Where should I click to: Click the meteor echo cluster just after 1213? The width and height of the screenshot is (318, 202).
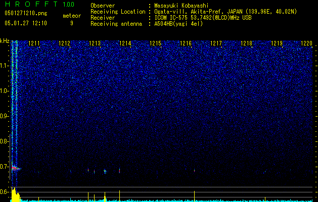click(x=105, y=171)
